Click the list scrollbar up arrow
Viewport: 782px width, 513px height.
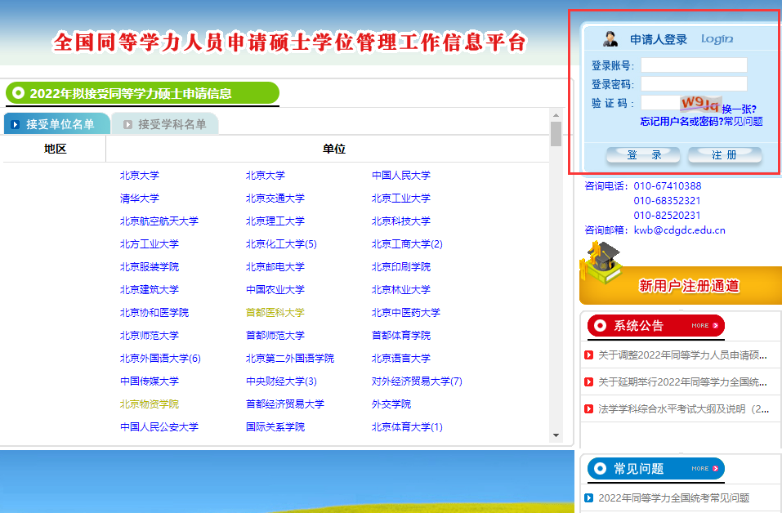coord(556,115)
